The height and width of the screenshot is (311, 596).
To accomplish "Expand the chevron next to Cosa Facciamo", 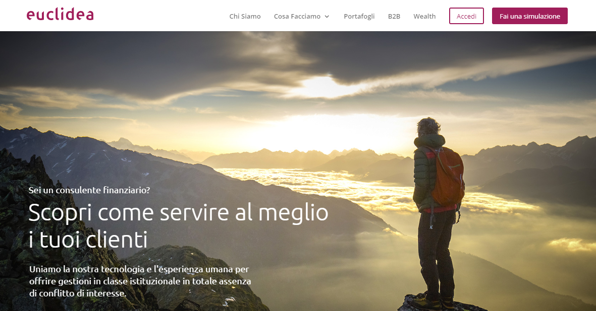I will pos(327,17).
